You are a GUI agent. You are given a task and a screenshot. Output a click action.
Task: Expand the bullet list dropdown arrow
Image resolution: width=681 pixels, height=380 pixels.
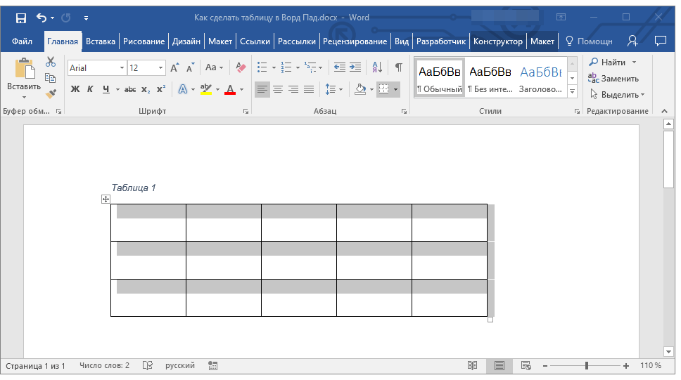[x=274, y=67]
